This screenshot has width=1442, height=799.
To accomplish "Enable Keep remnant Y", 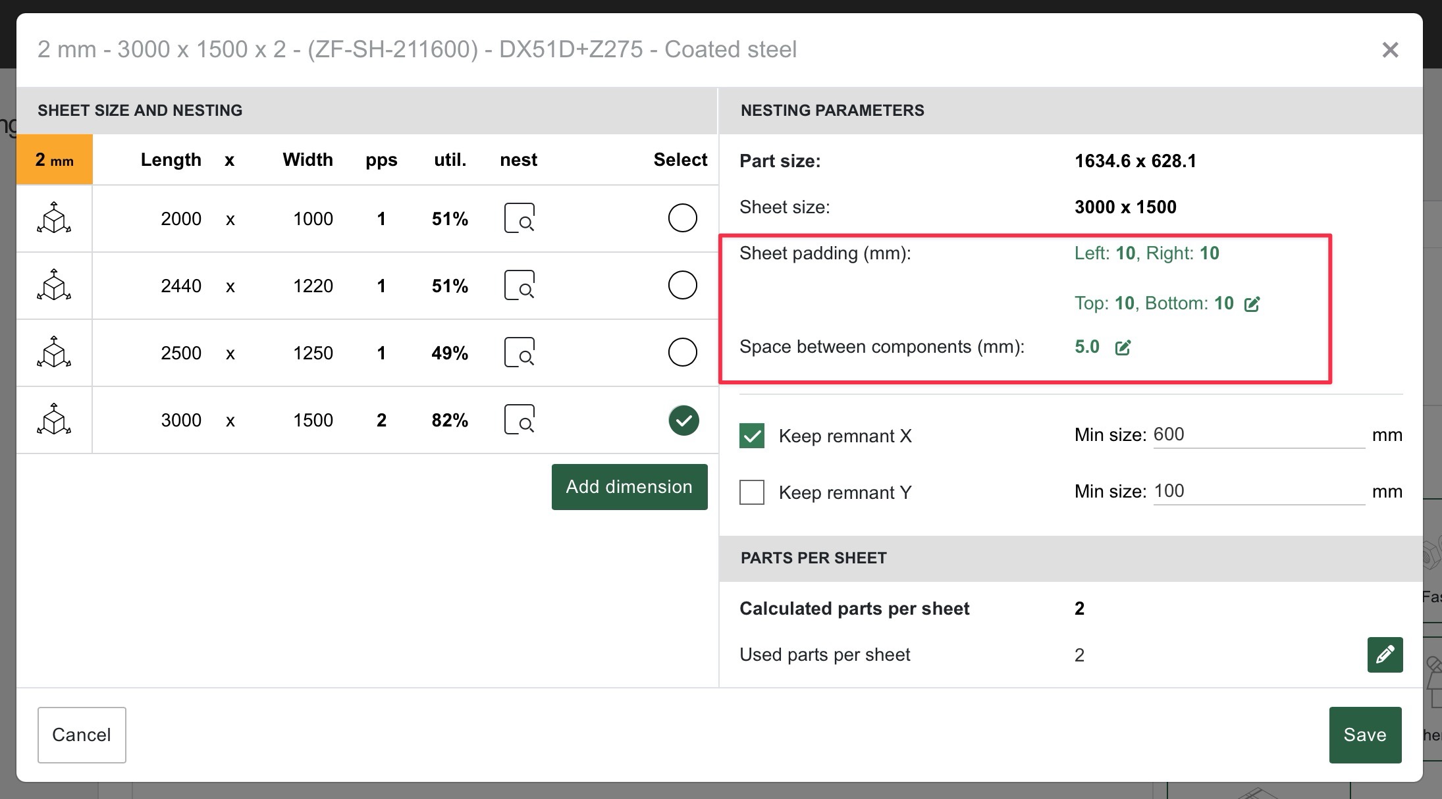I will 752,492.
